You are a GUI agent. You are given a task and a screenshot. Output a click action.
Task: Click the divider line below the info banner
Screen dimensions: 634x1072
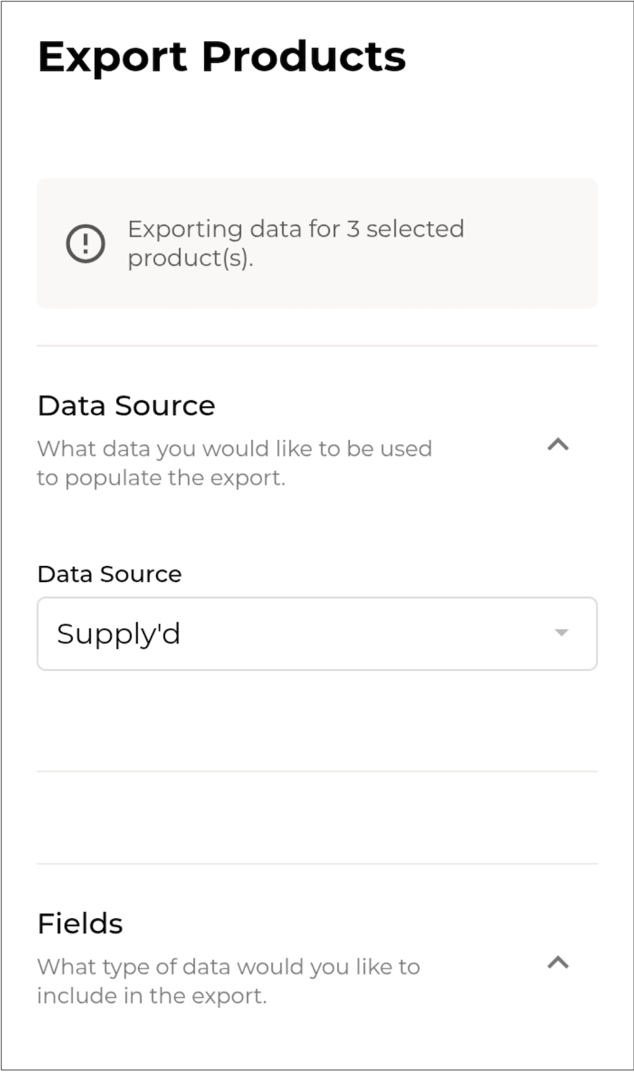pos(317,346)
